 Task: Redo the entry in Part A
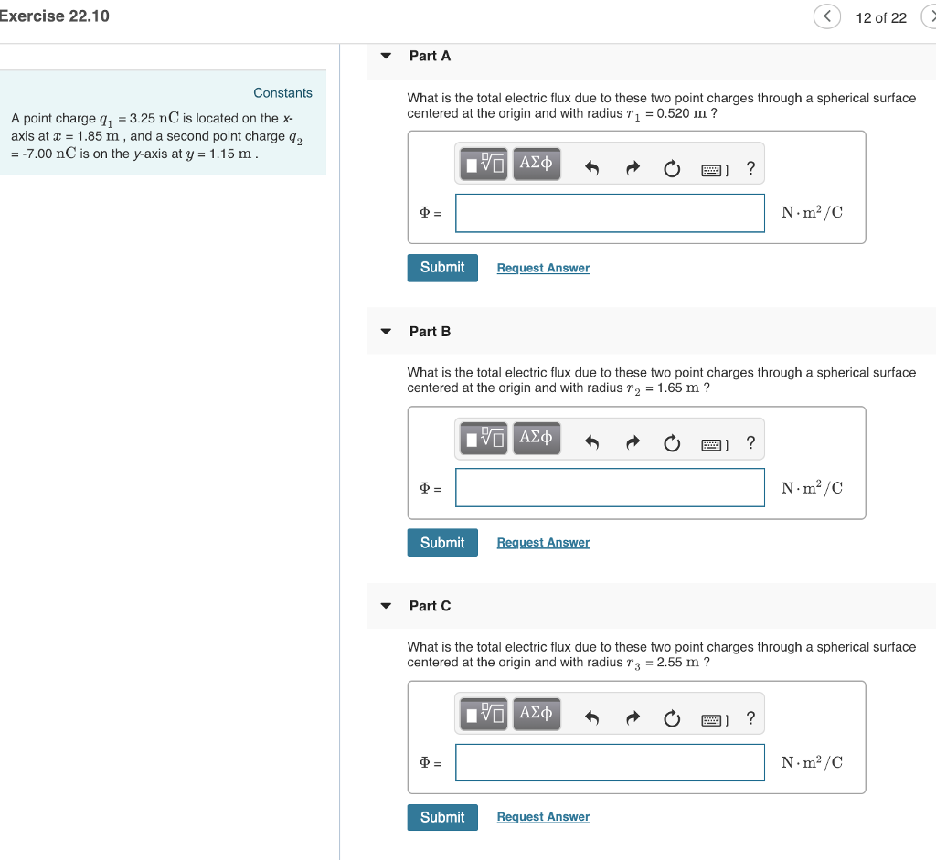633,168
